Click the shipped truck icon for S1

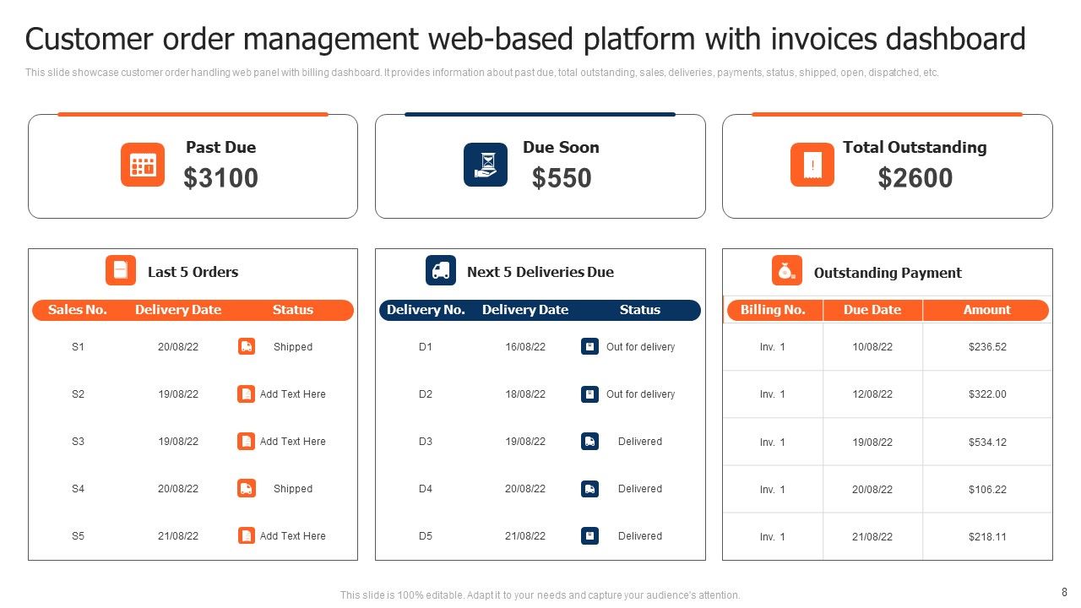[246, 346]
